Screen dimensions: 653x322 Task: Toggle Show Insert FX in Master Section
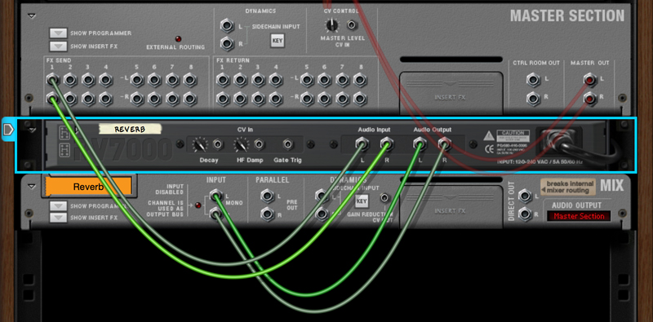coord(58,46)
